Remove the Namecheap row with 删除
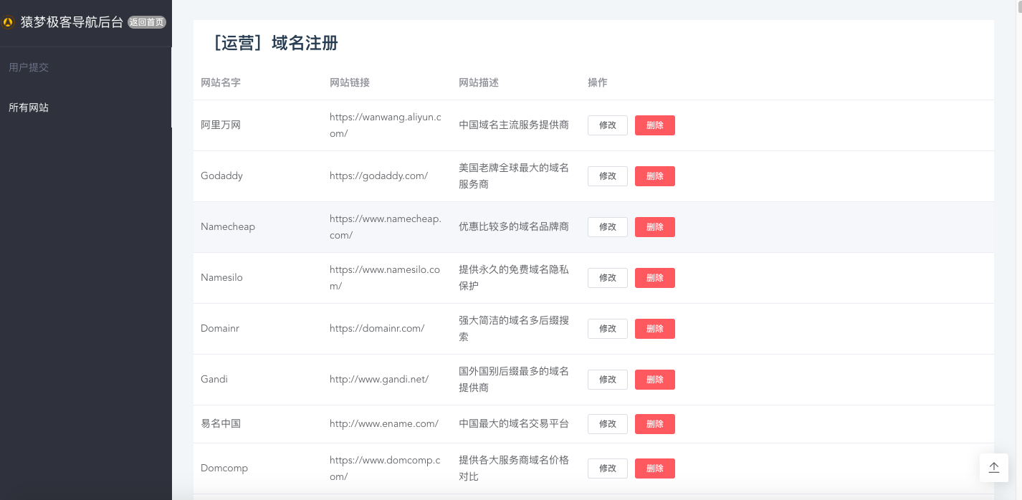 pyautogui.click(x=655, y=227)
